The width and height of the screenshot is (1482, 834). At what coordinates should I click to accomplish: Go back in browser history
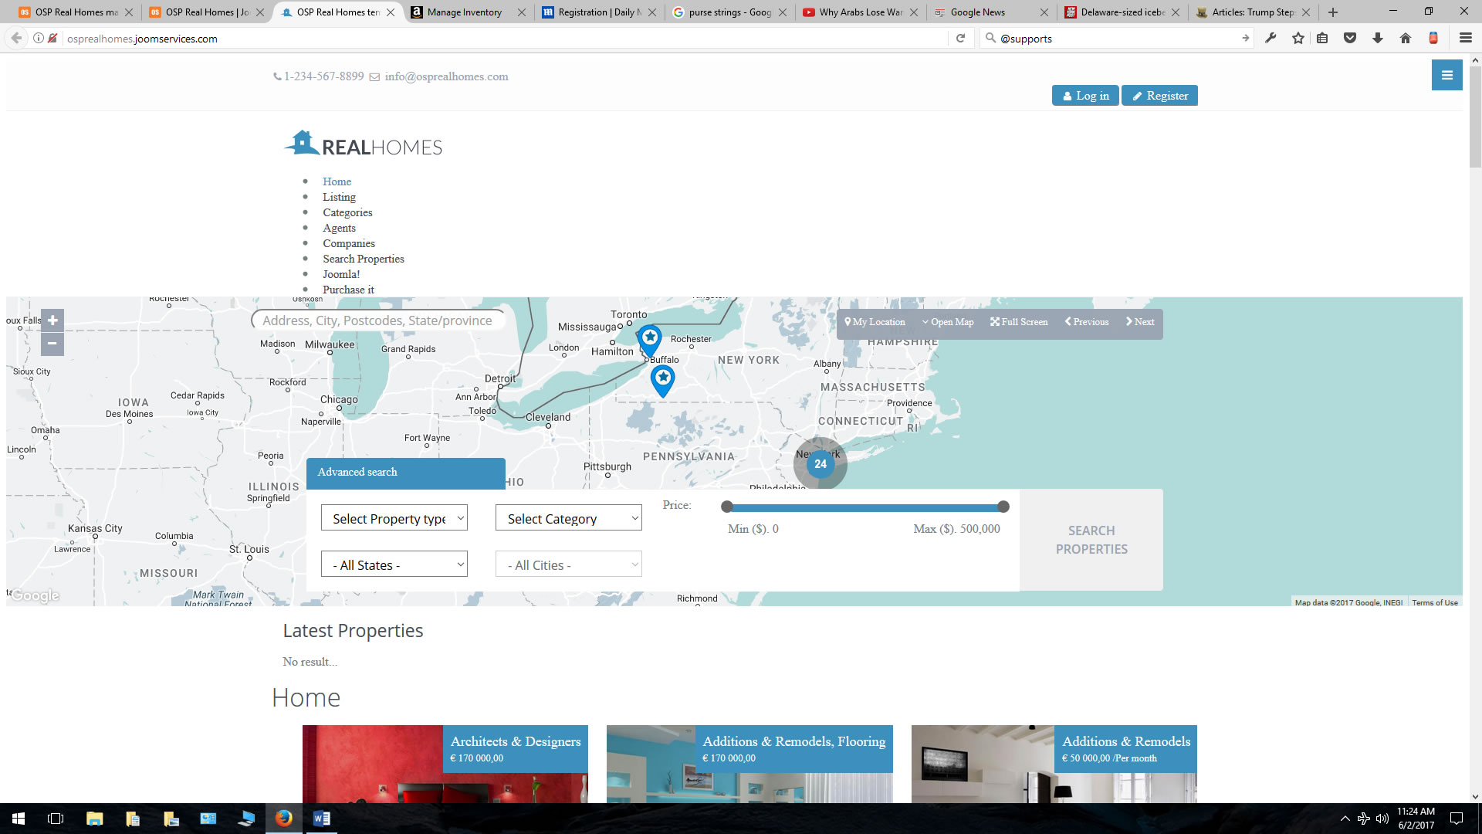16,38
